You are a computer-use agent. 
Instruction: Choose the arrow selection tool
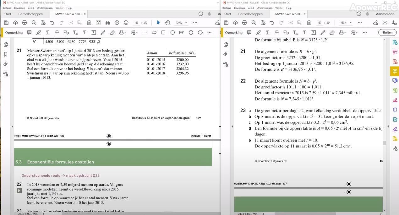tap(158, 23)
